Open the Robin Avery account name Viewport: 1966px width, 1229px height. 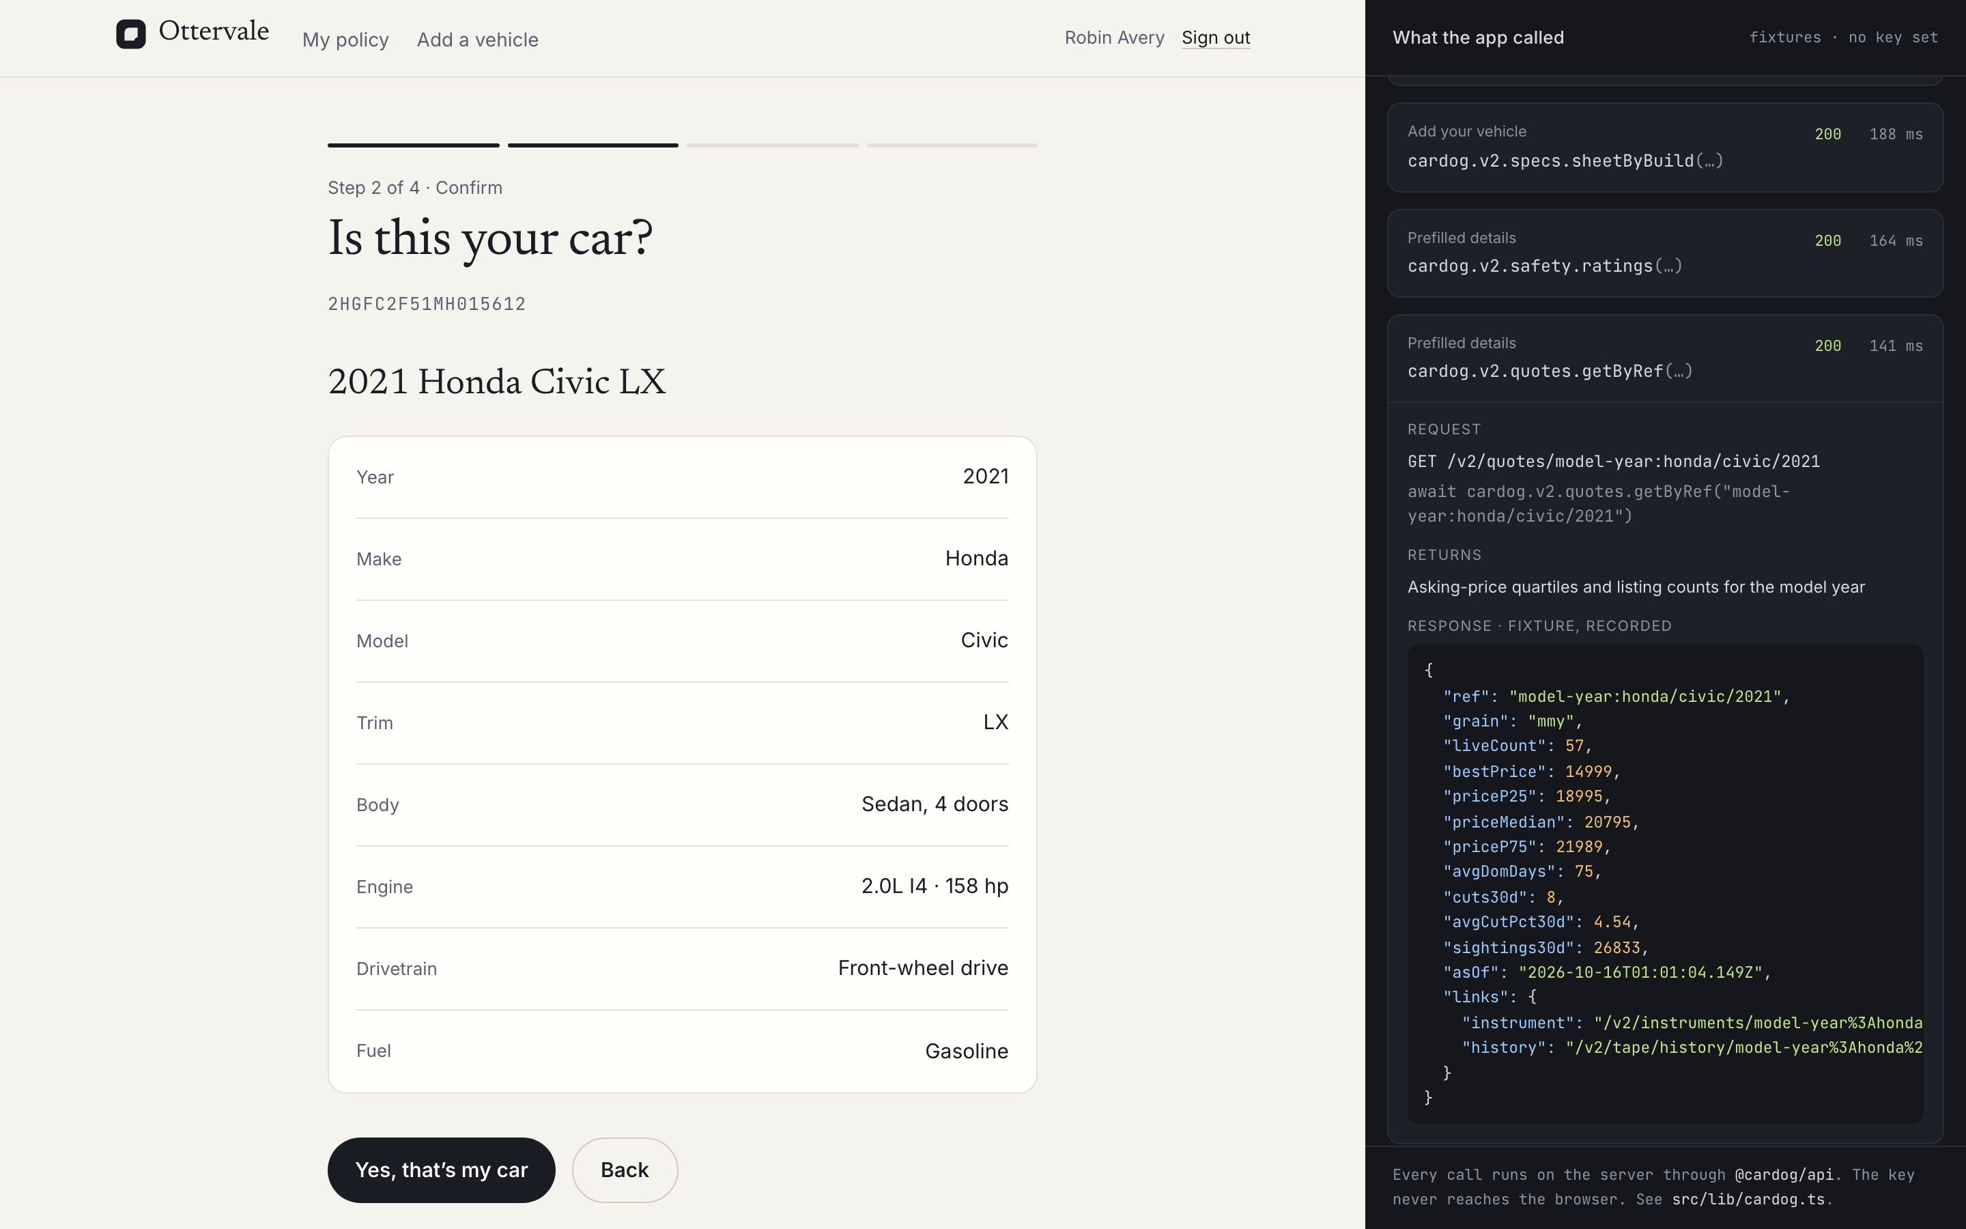click(1114, 38)
